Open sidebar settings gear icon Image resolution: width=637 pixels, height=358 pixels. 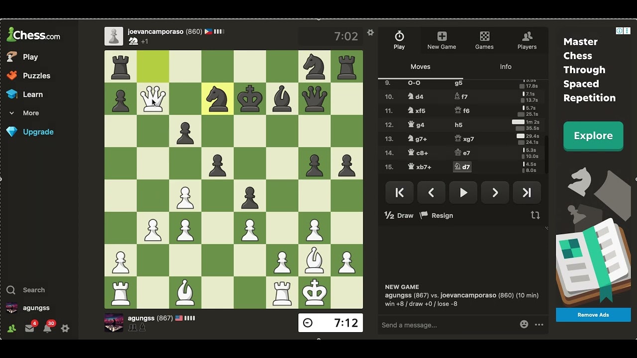(x=65, y=328)
